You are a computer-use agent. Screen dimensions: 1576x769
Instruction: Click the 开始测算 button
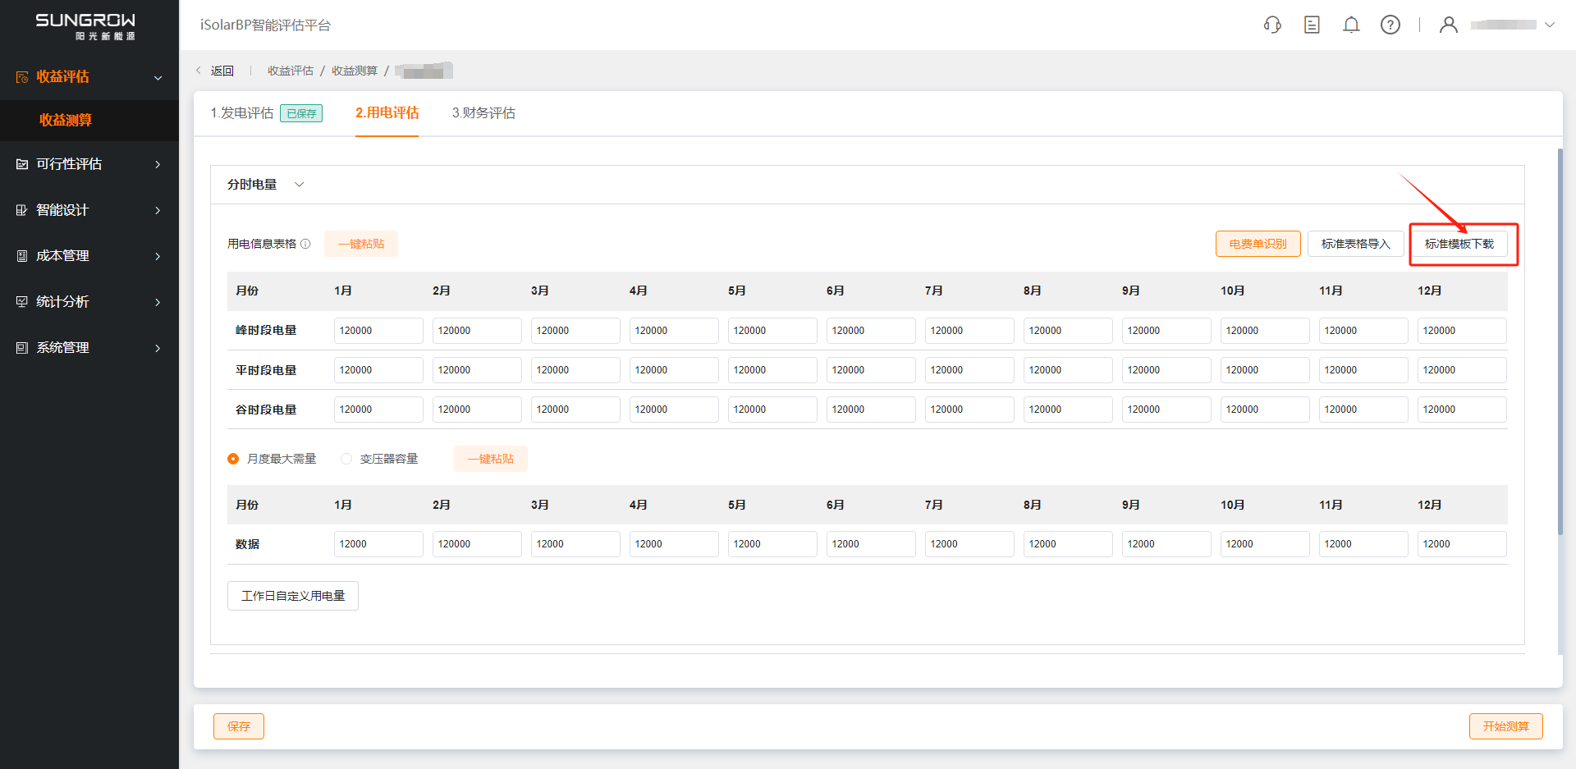[x=1505, y=726]
